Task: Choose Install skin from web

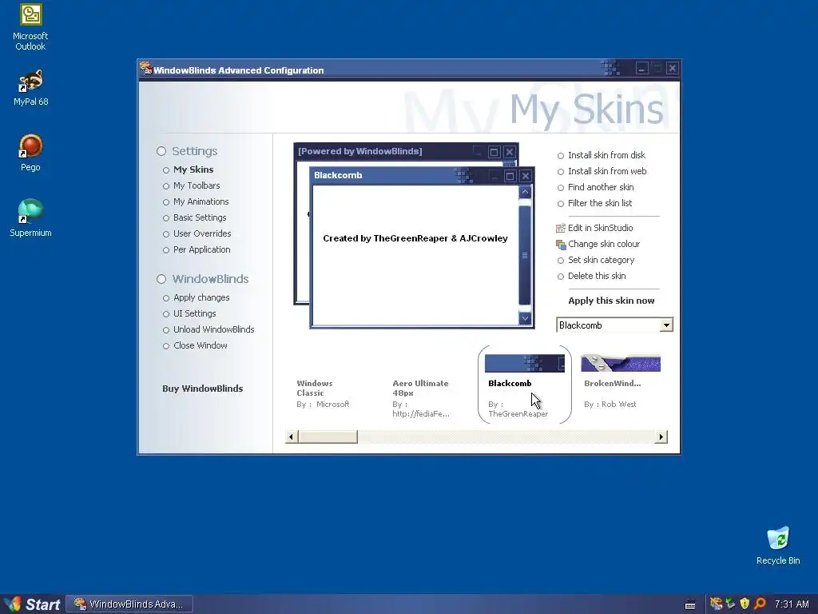Action: click(x=607, y=171)
